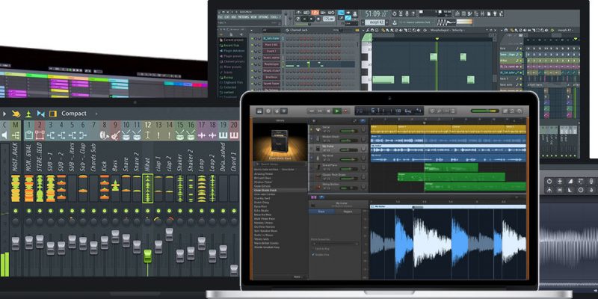The height and width of the screenshot is (299, 598).
Task: Open the GarageBand Loop Browser
Action: point(512,111)
